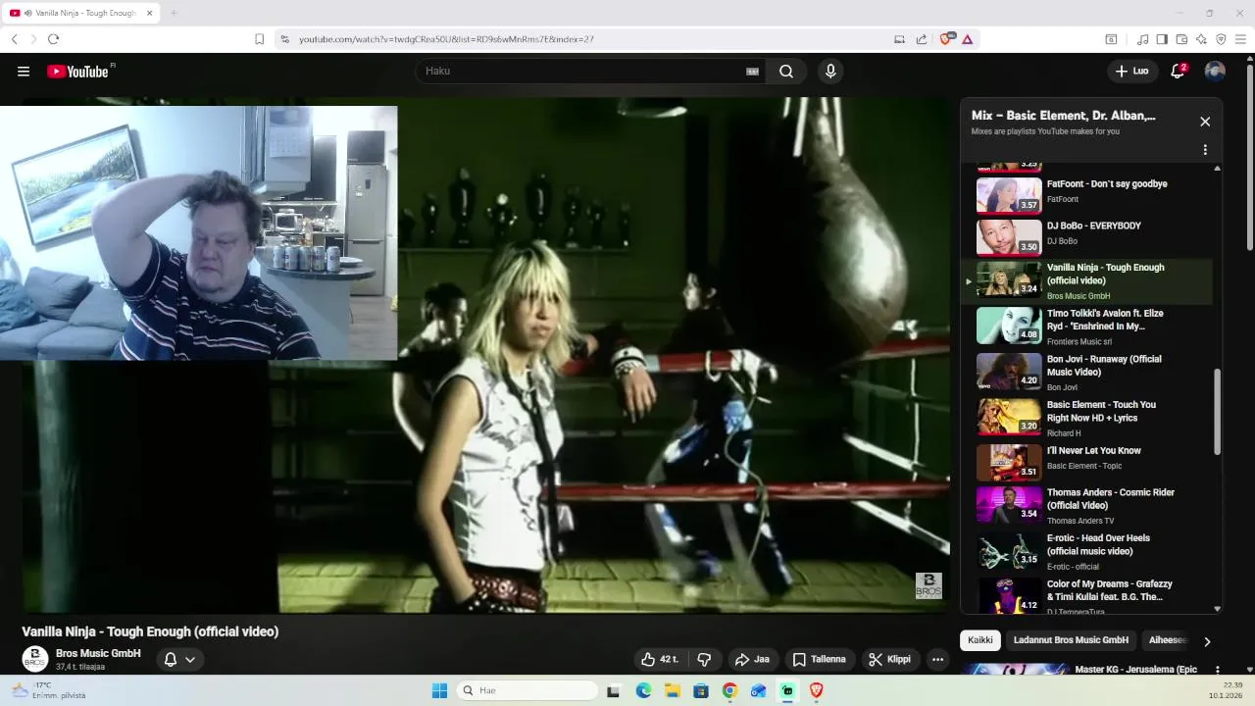Go back with browser back arrow

click(x=14, y=39)
